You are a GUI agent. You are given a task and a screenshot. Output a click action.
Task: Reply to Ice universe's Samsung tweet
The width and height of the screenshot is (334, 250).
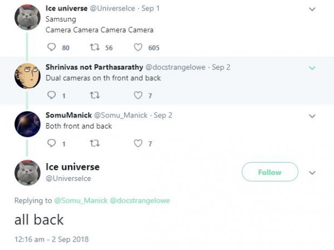click(51, 47)
